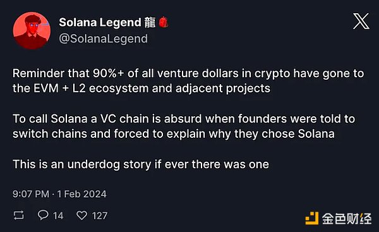Image resolution: width=379 pixels, height=232 pixels.
Task: Click the reply speech bubble icon
Action: coord(43,215)
